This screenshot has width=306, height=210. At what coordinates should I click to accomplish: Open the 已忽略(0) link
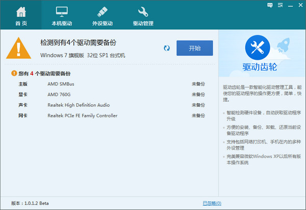pyautogui.click(x=212, y=203)
